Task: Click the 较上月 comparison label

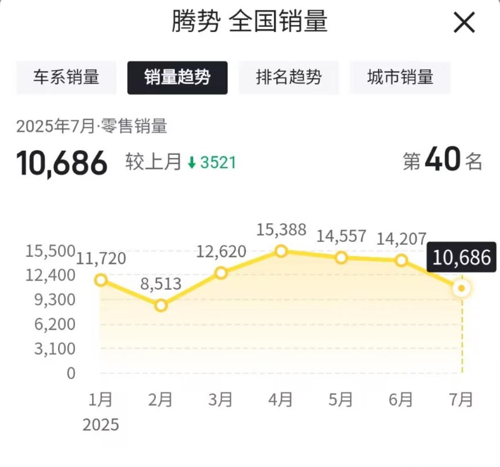Action: (x=153, y=162)
